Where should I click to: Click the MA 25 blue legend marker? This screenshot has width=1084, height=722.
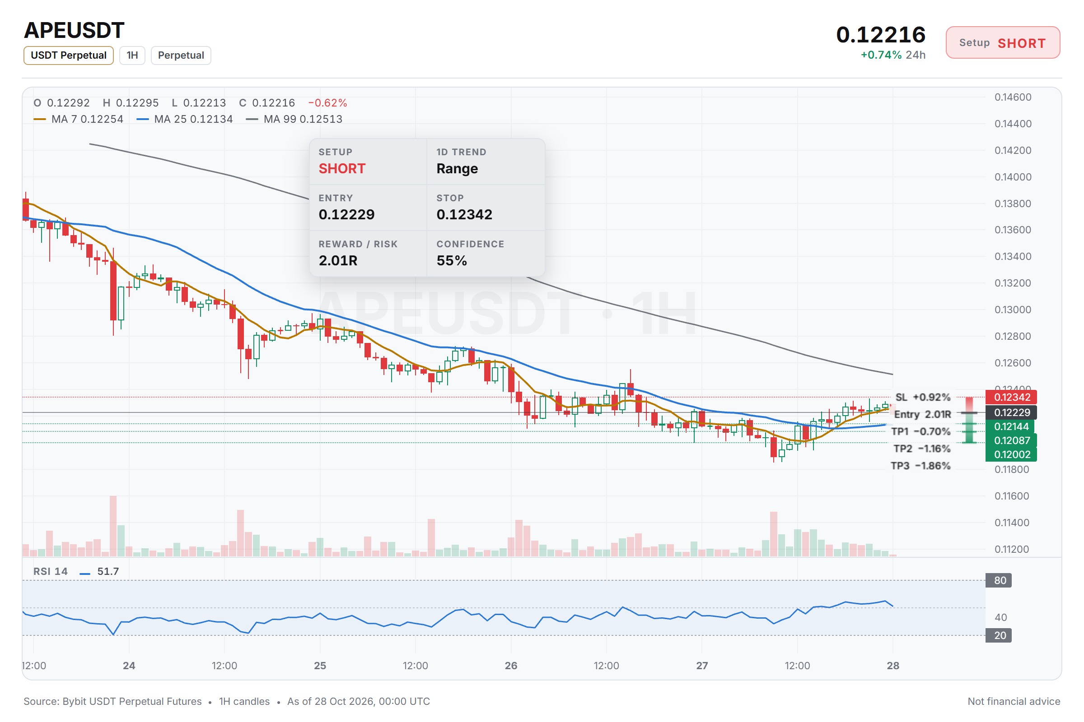click(x=142, y=119)
